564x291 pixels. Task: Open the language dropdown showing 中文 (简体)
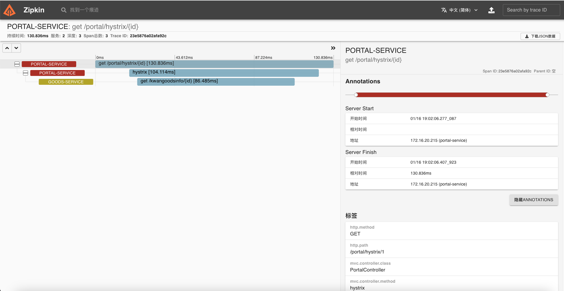point(459,10)
